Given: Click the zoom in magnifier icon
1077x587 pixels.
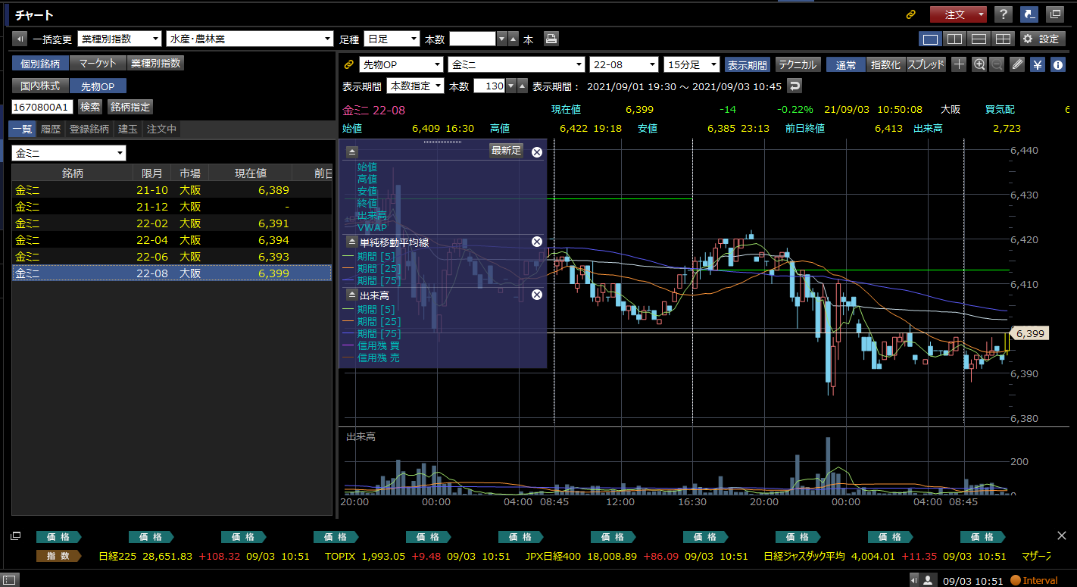Looking at the screenshot, I should (979, 65).
